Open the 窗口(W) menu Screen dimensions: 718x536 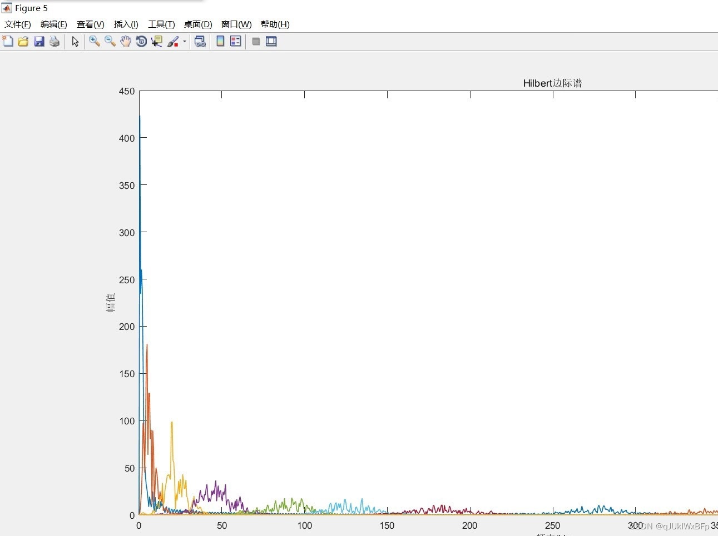[x=236, y=24]
